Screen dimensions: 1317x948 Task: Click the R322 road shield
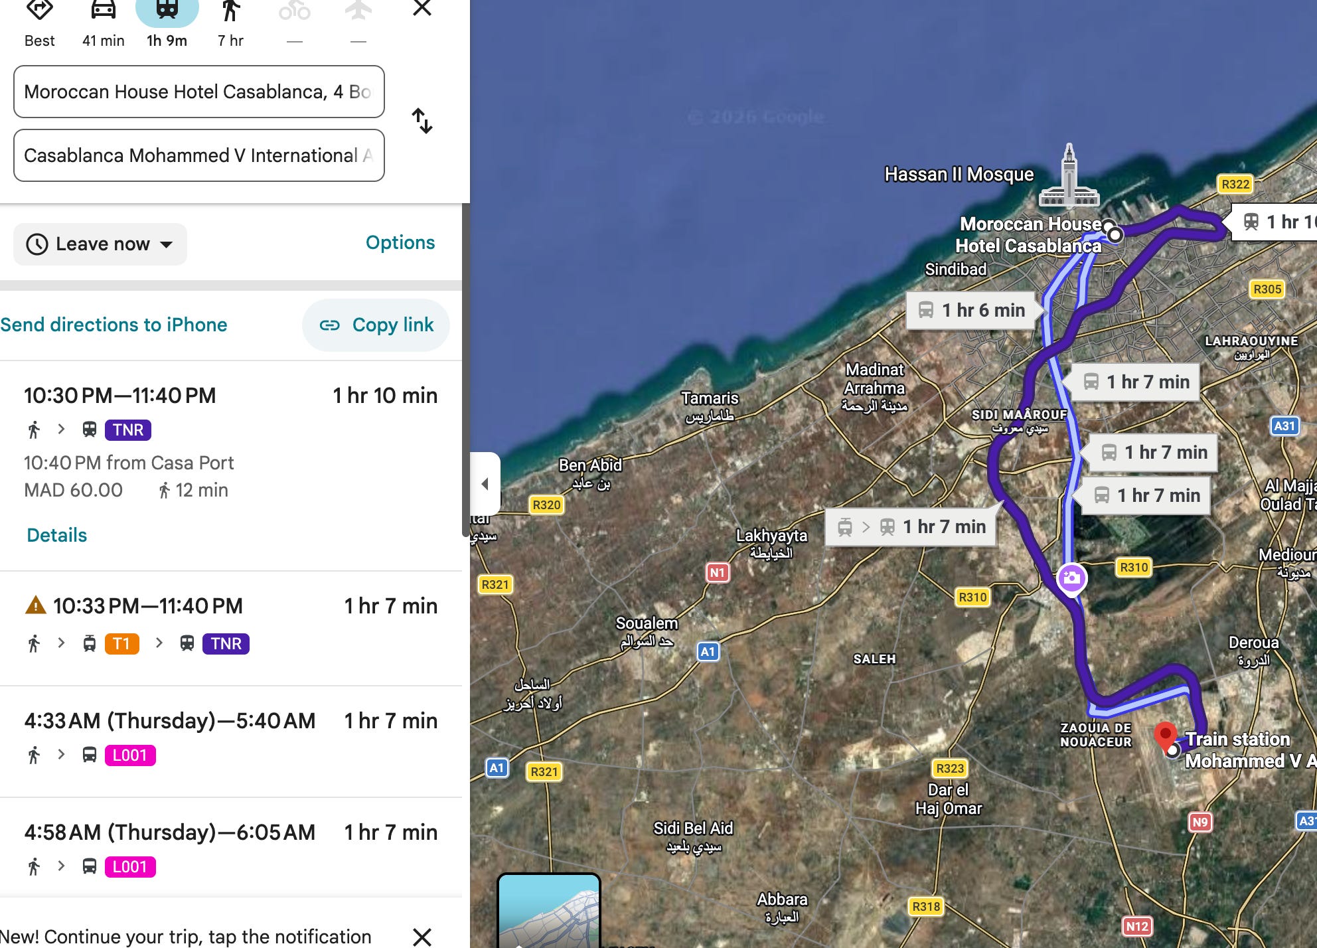click(1235, 184)
